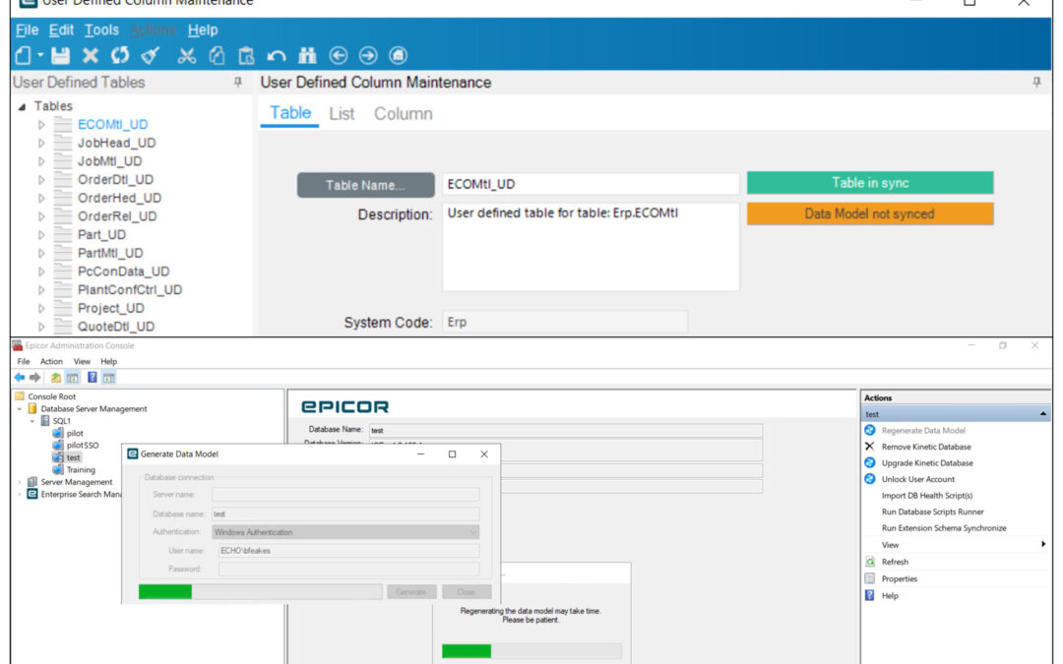Click the Back arrow in Administration Console
Viewport: 1063px width, 664px height.
click(19, 378)
